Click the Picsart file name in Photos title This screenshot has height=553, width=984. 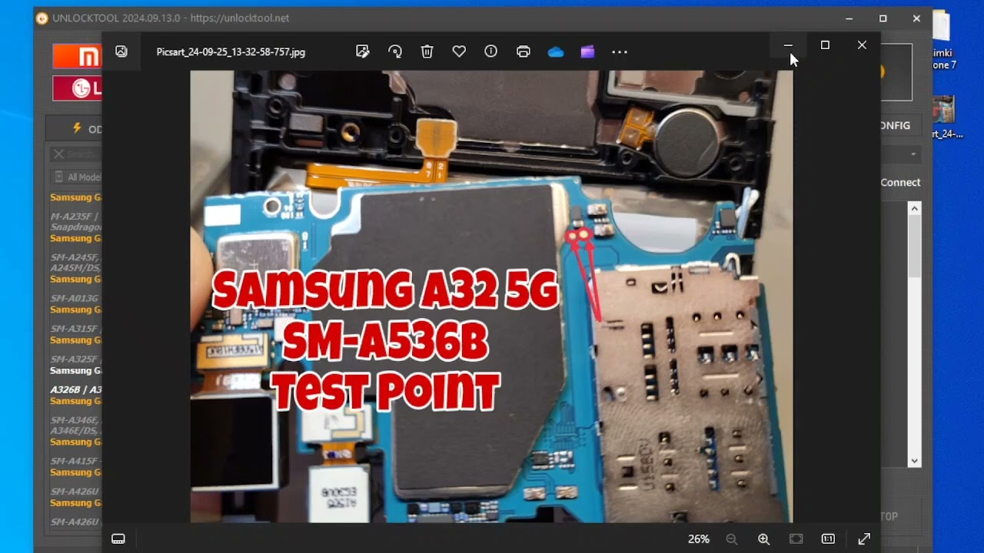(231, 52)
